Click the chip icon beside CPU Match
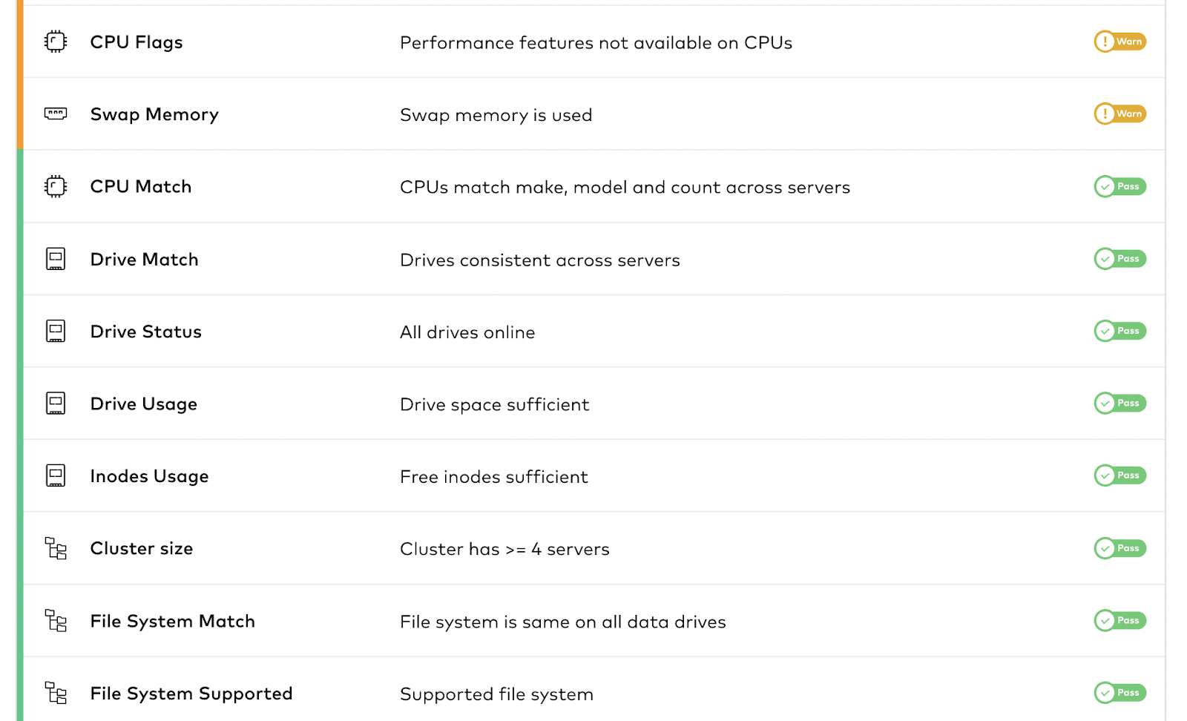Viewport: 1187px width, 721px height. click(56, 186)
